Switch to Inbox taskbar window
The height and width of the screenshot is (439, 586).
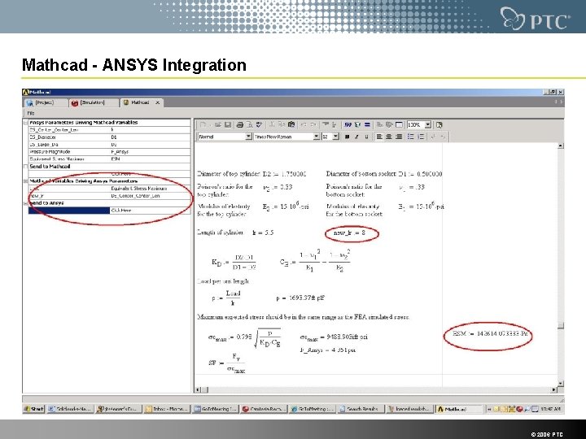(x=167, y=409)
